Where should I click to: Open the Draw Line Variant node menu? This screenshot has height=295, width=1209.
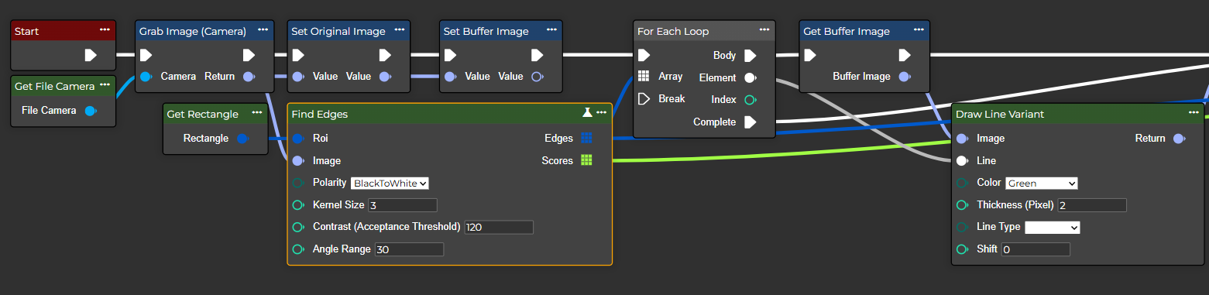click(1194, 113)
